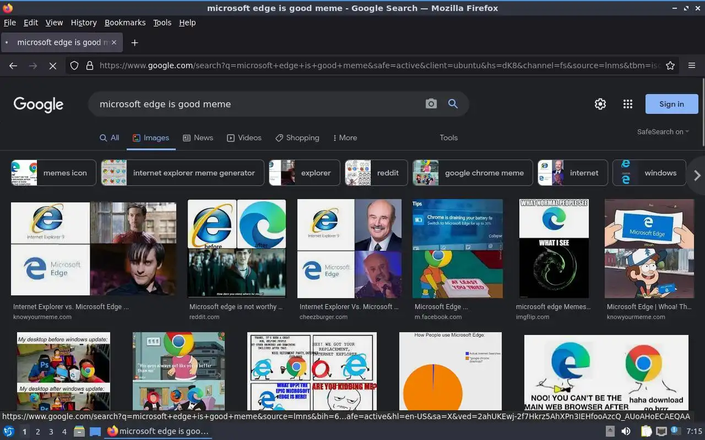Open the Help menu
705x440 pixels.
187,23
